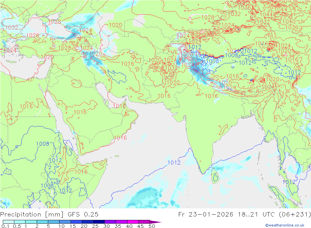Select dark blue swatch between 20 and 25
This screenshot has height=228, width=311.
[x=88, y=222]
